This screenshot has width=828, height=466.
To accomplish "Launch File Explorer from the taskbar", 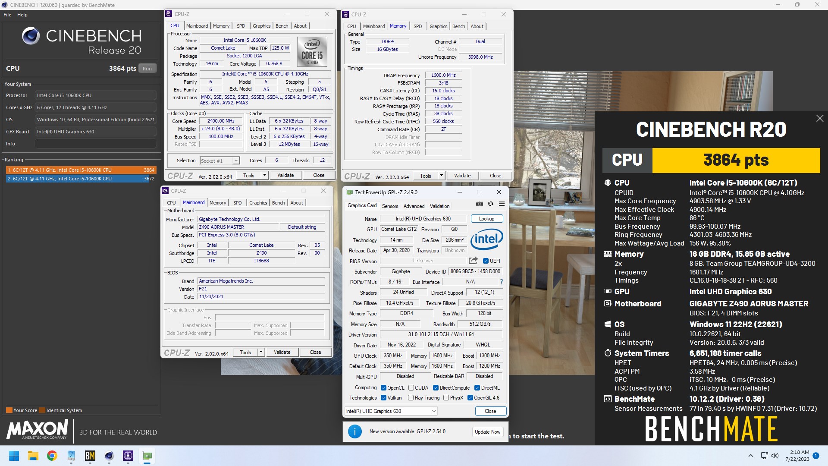I will click(33, 456).
